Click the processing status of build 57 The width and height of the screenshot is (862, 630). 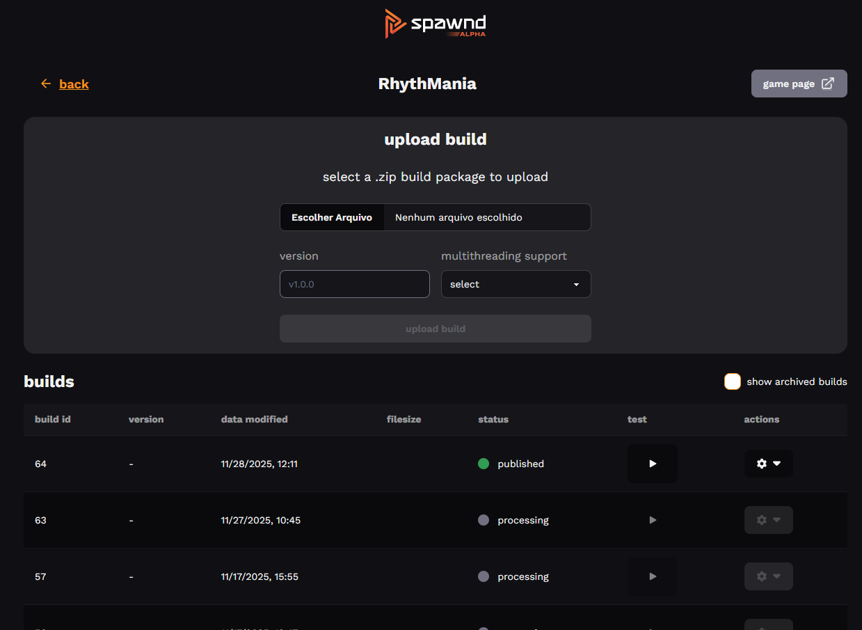513,576
